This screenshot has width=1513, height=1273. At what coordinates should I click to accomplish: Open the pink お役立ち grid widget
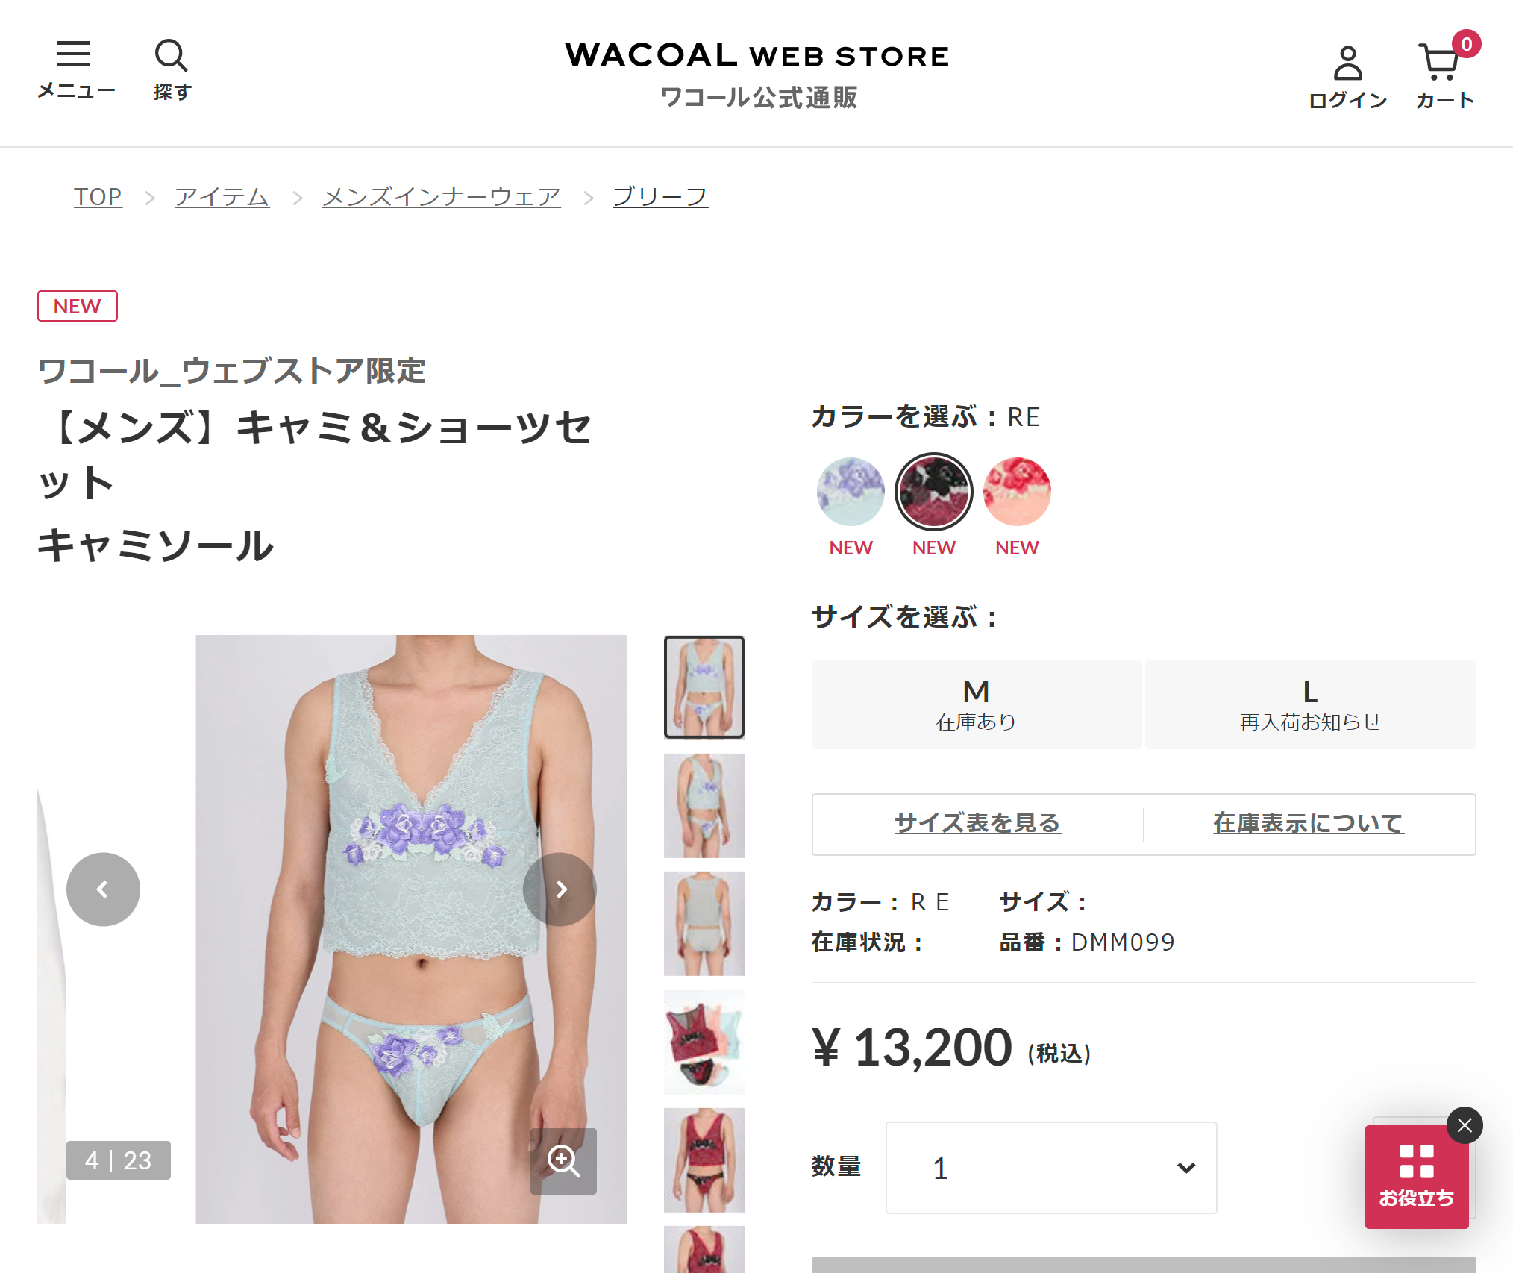(x=1416, y=1177)
